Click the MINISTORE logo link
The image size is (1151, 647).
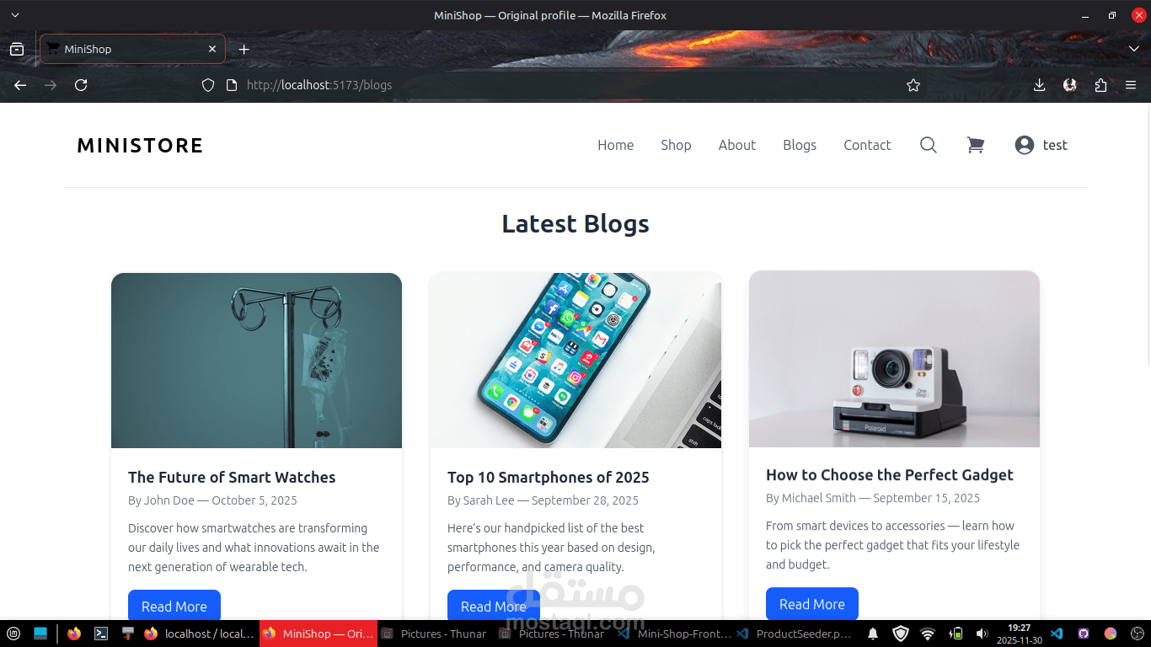[140, 146]
